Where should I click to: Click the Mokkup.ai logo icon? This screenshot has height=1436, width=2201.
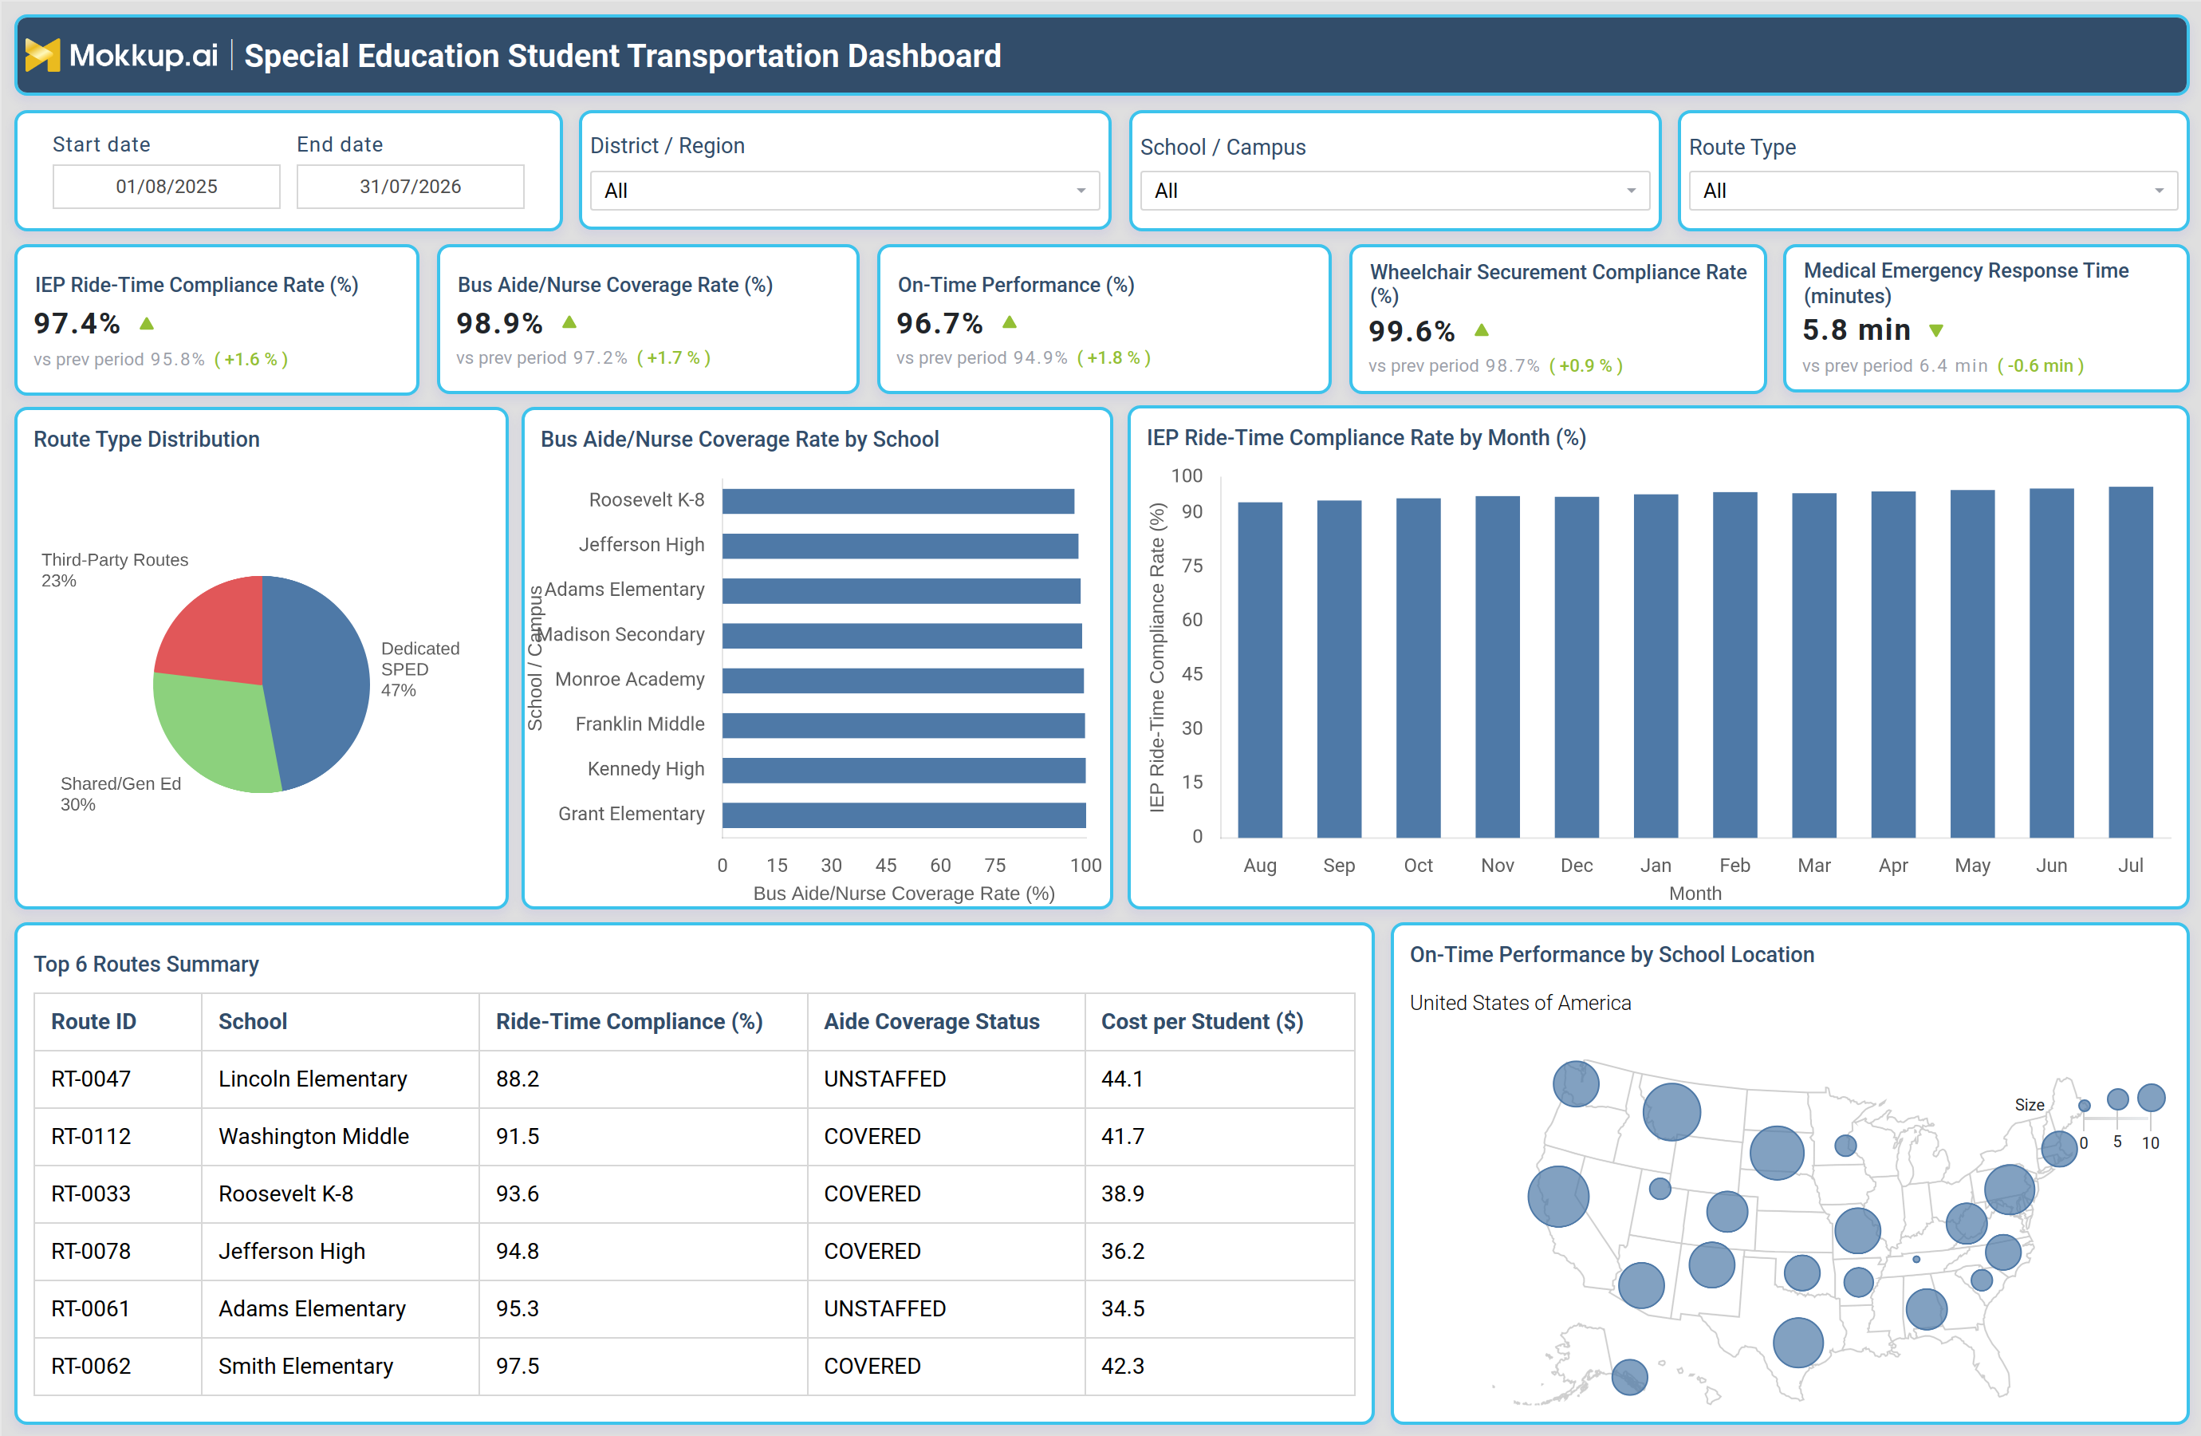pyautogui.click(x=42, y=56)
